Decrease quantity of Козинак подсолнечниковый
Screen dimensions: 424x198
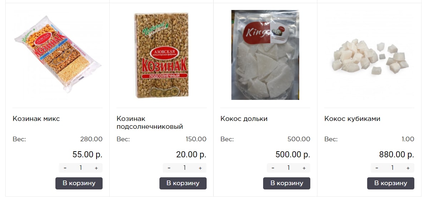click(169, 168)
